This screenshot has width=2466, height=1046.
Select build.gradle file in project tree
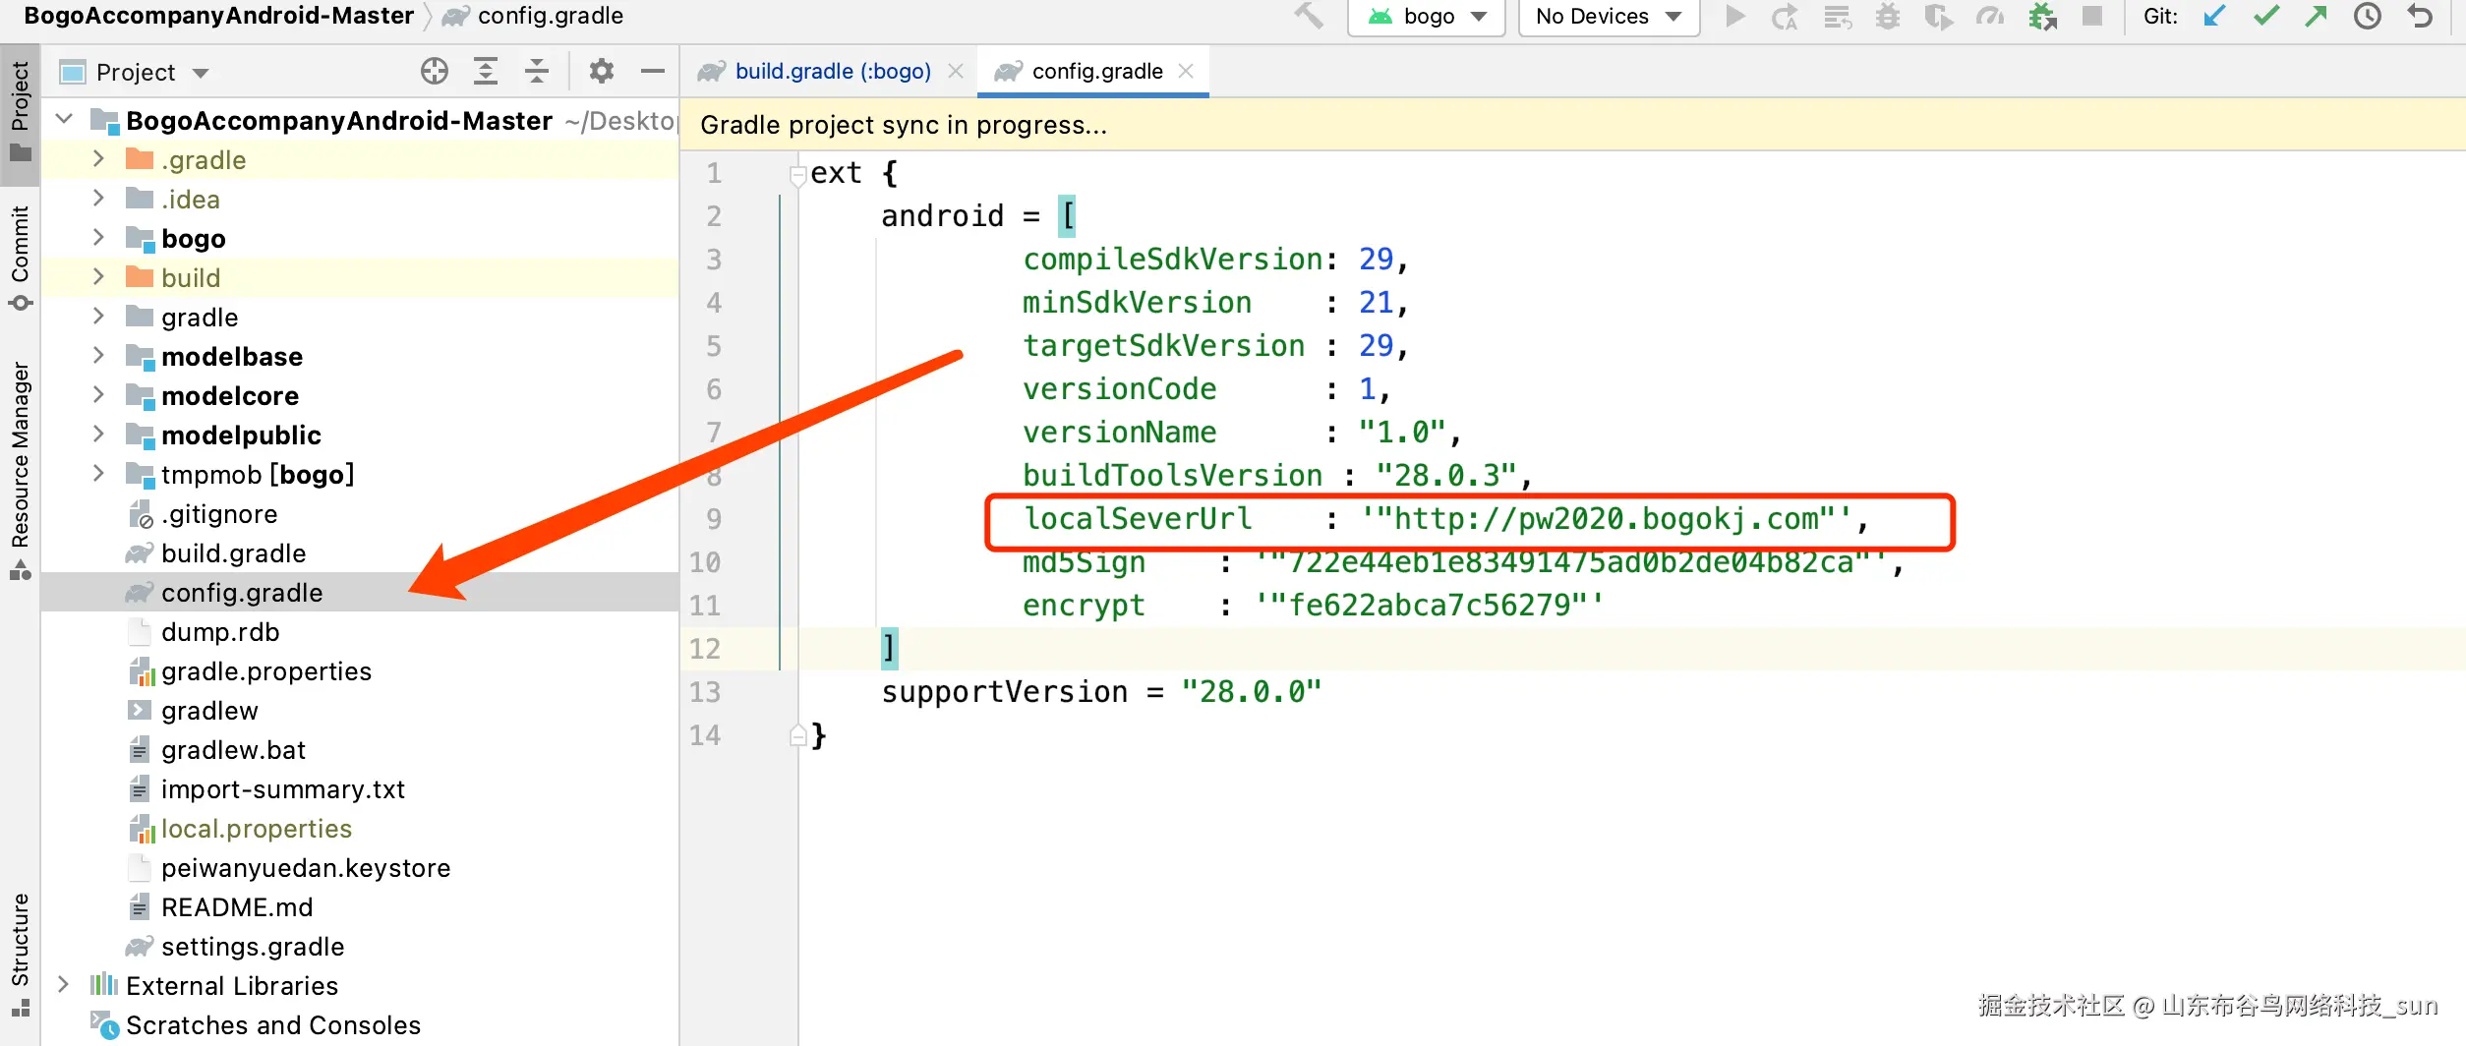(359, 553)
